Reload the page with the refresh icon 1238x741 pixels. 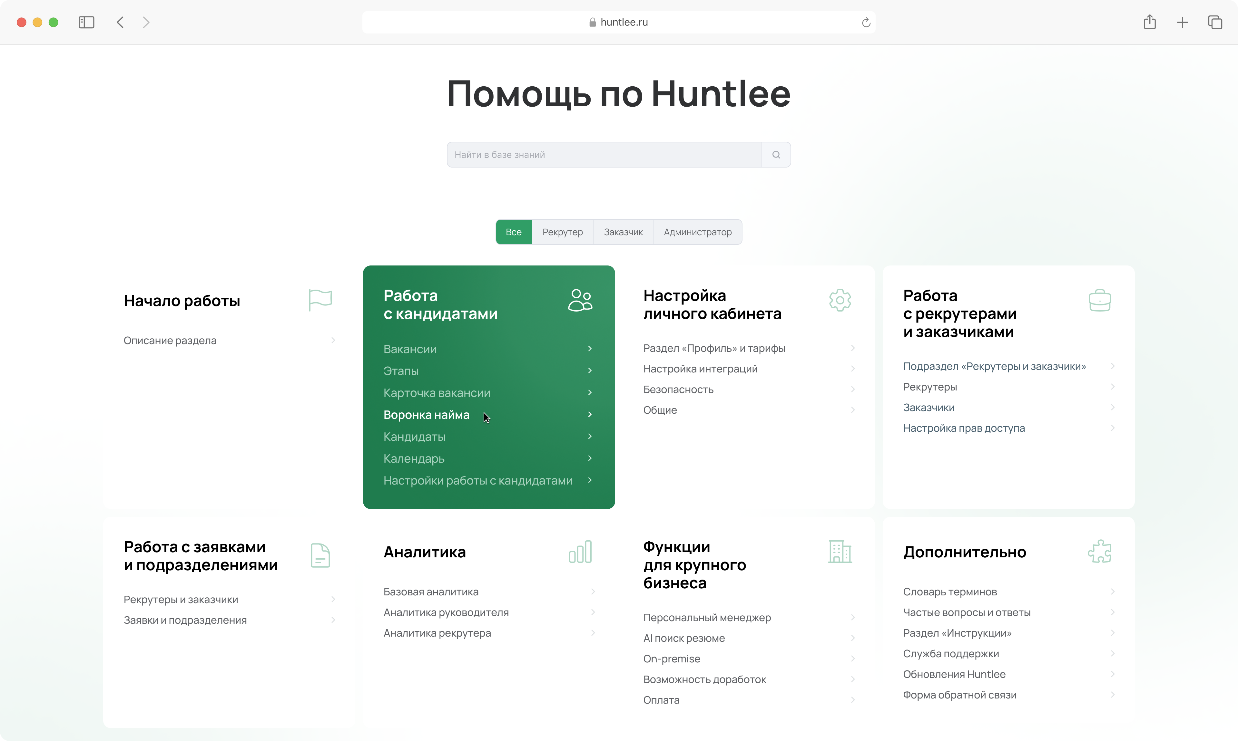(866, 23)
